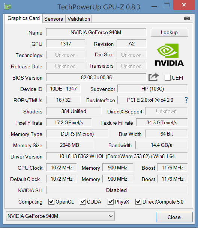Screen dimensions: 198x228
Task: Click the Default Clock value 1072 MHz
Action: pyautogui.click(x=61, y=179)
